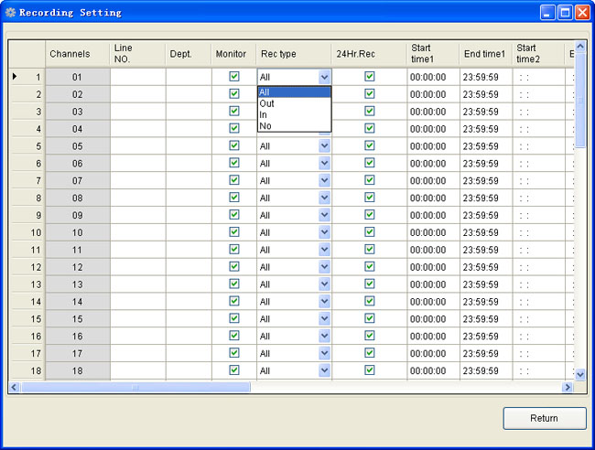Image resolution: width=595 pixels, height=450 pixels.
Task: Click the vertical scrollbar down arrow
Action: 579,374
